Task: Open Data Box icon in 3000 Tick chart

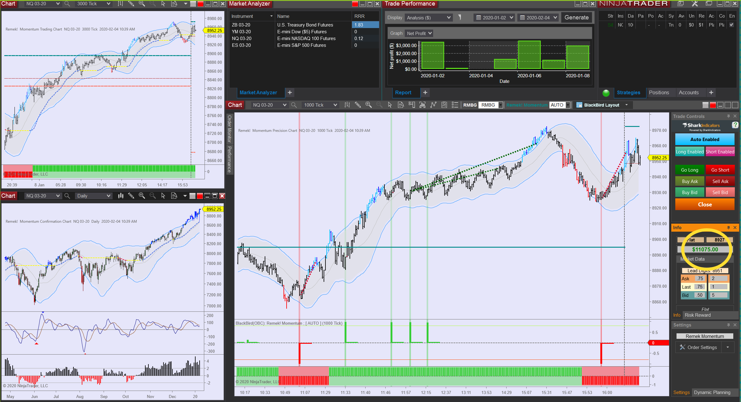Action: pyautogui.click(x=174, y=4)
